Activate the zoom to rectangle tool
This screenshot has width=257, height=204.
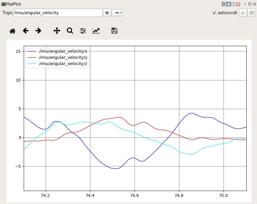pos(70,31)
